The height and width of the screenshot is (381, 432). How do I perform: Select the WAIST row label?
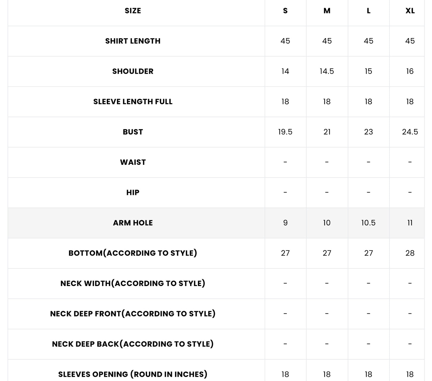point(133,162)
